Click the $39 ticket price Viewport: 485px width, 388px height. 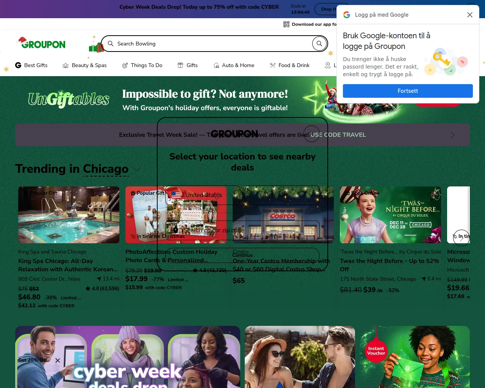(369, 290)
